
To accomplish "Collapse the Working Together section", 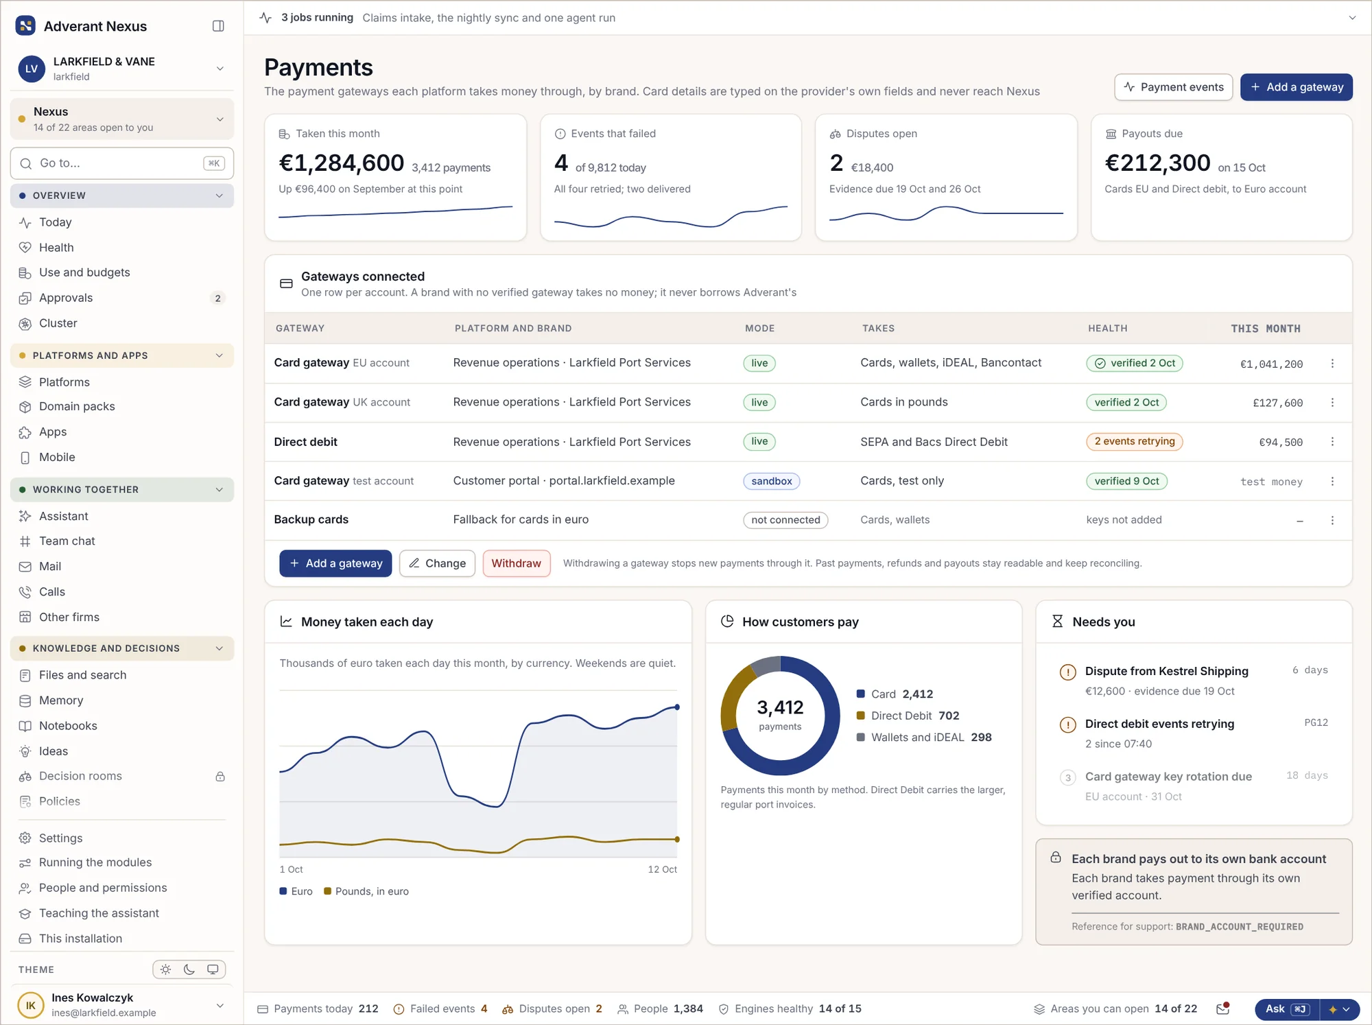I will pyautogui.click(x=122, y=489).
